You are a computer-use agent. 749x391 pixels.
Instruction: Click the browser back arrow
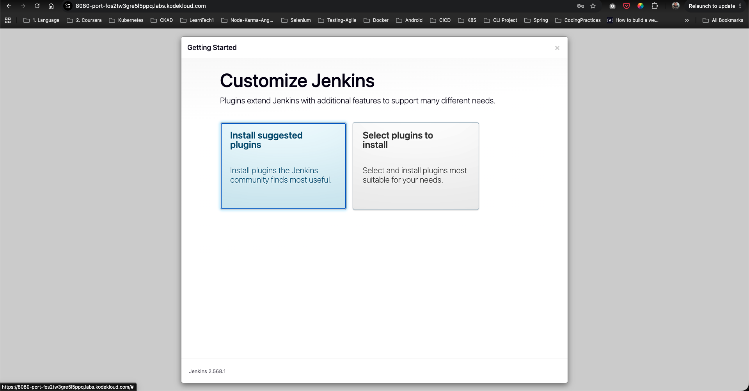[9, 6]
